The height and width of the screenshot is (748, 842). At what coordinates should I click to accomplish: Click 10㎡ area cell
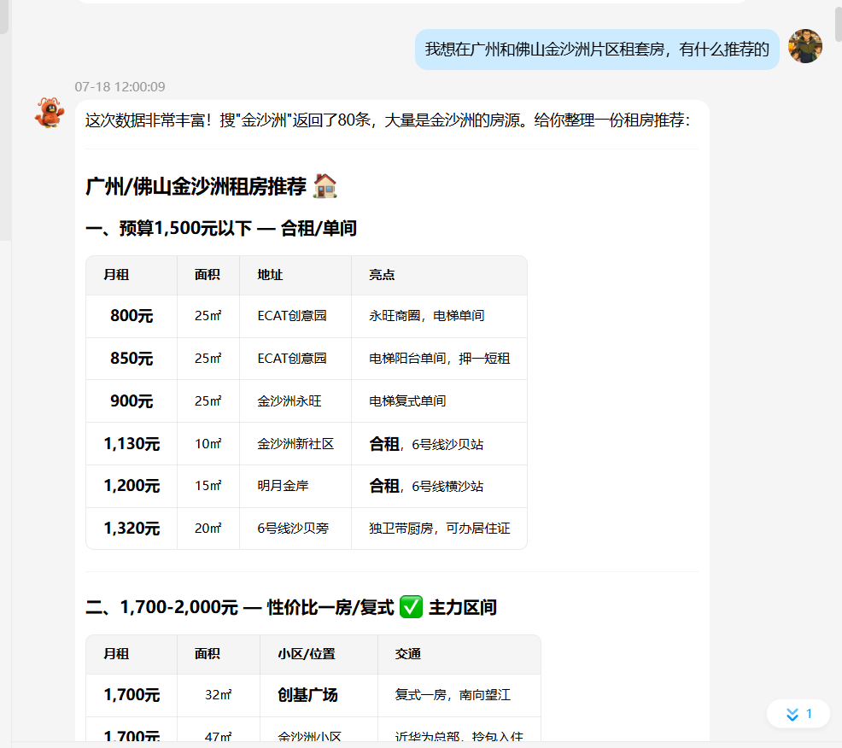coord(208,443)
